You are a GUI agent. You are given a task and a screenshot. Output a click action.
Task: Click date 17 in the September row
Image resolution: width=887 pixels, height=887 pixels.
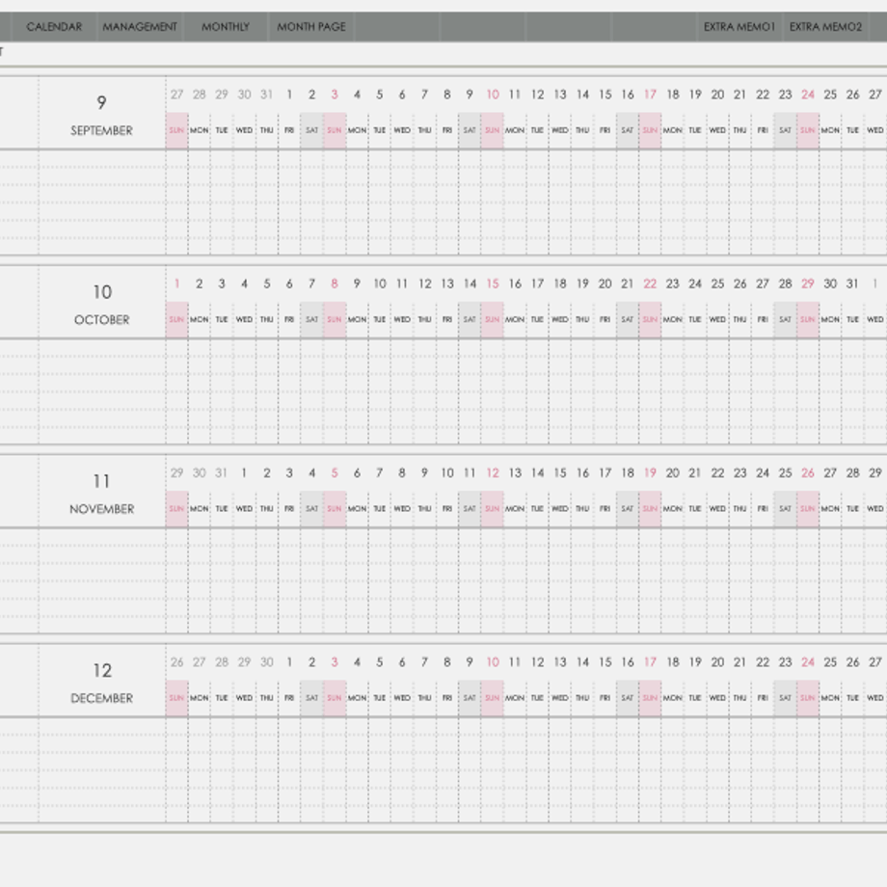[650, 94]
